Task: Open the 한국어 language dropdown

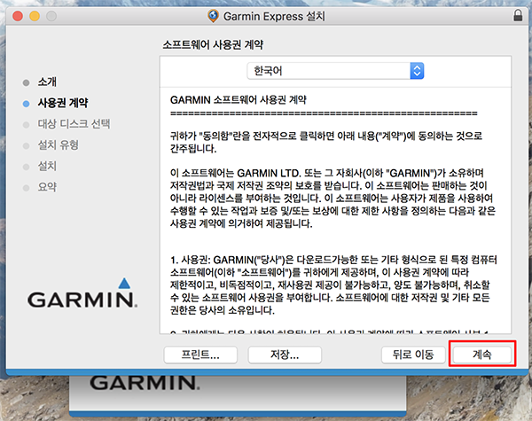Action: point(335,71)
